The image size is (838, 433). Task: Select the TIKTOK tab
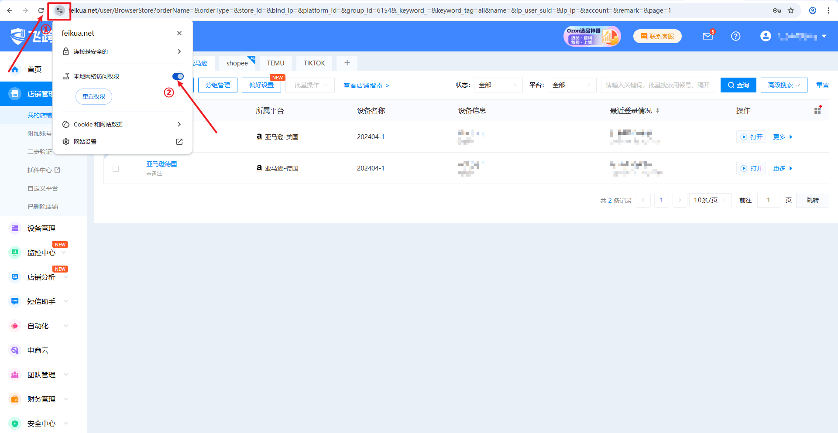pyautogui.click(x=314, y=63)
